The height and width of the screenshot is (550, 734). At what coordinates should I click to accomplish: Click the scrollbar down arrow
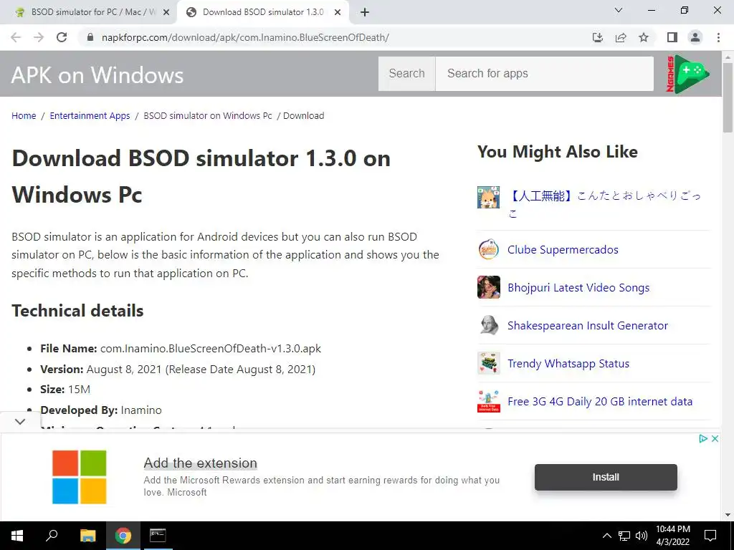728,515
